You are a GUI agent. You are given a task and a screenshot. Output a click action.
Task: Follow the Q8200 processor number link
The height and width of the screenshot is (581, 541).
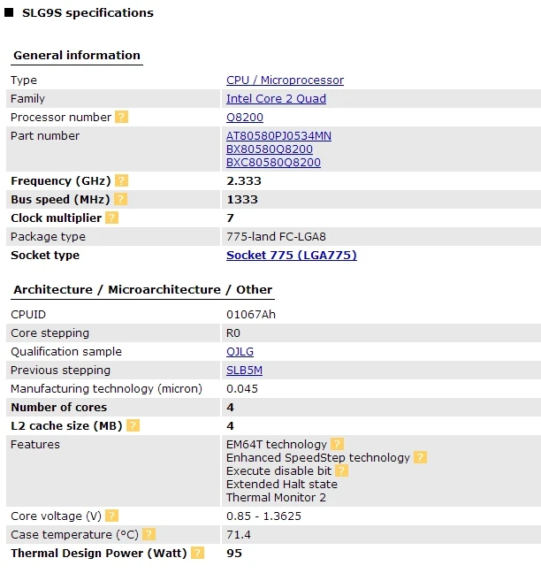[x=245, y=118]
